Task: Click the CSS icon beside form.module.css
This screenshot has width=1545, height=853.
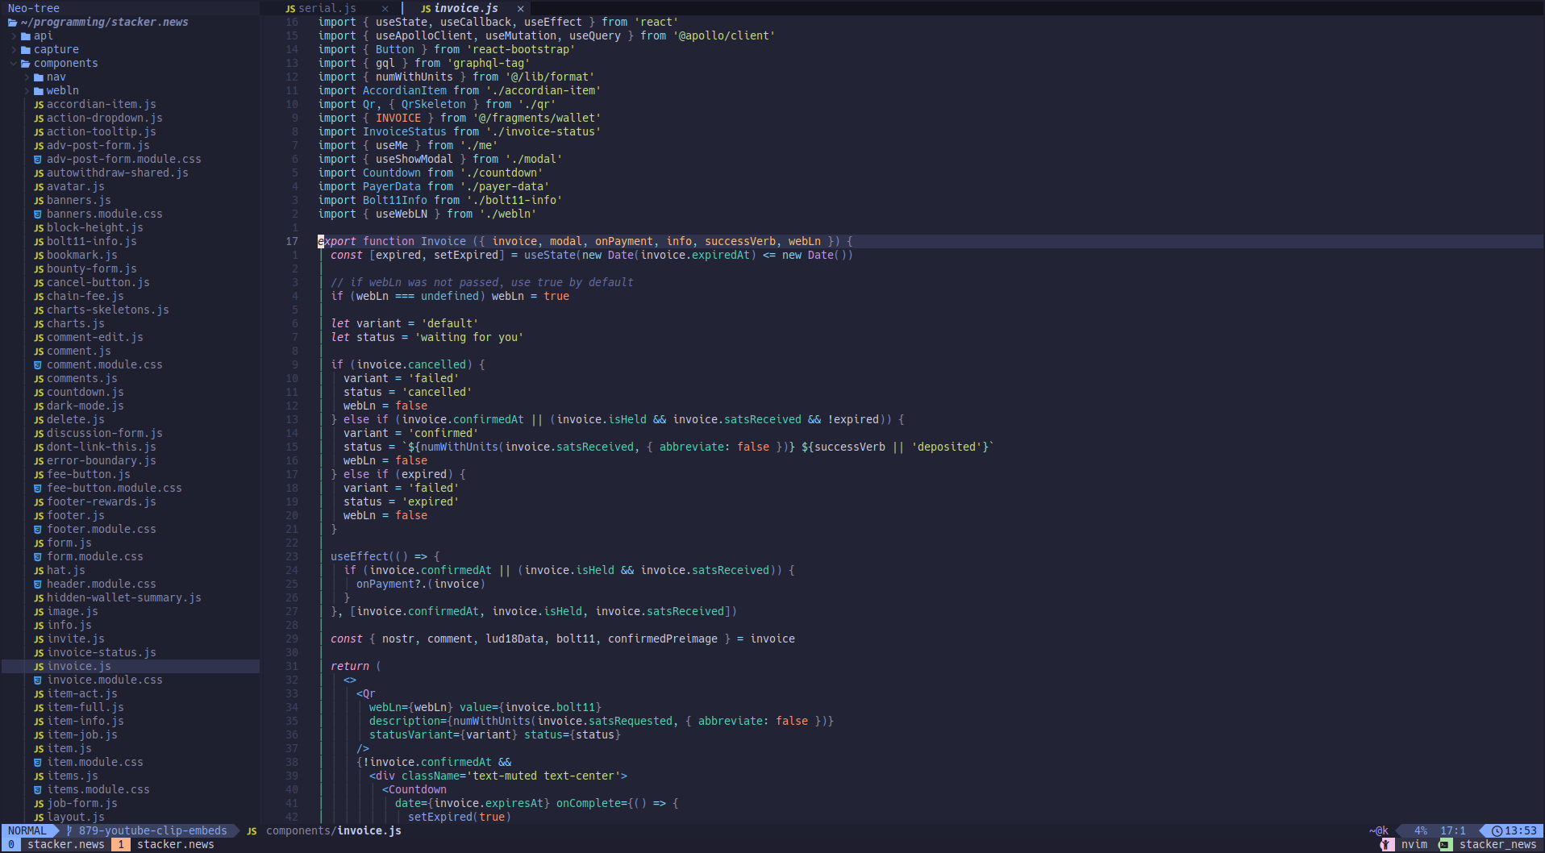Action: 38,557
